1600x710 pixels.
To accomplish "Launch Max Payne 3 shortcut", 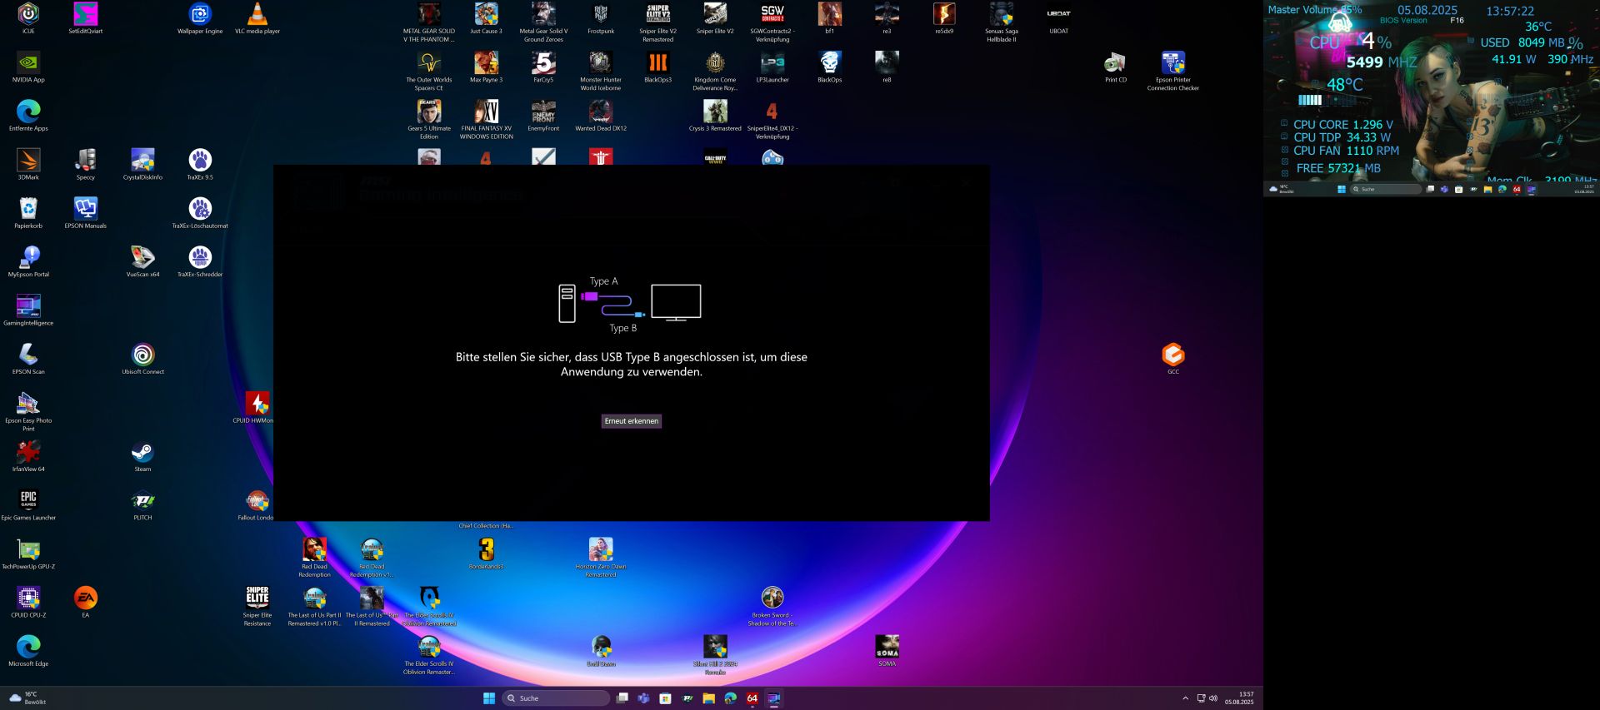I will (487, 67).
